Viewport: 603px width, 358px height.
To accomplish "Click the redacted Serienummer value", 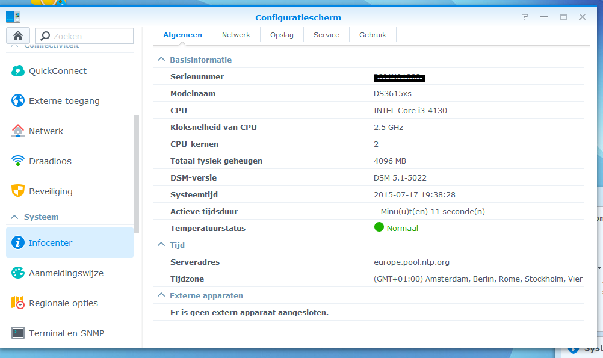I will click(x=399, y=78).
